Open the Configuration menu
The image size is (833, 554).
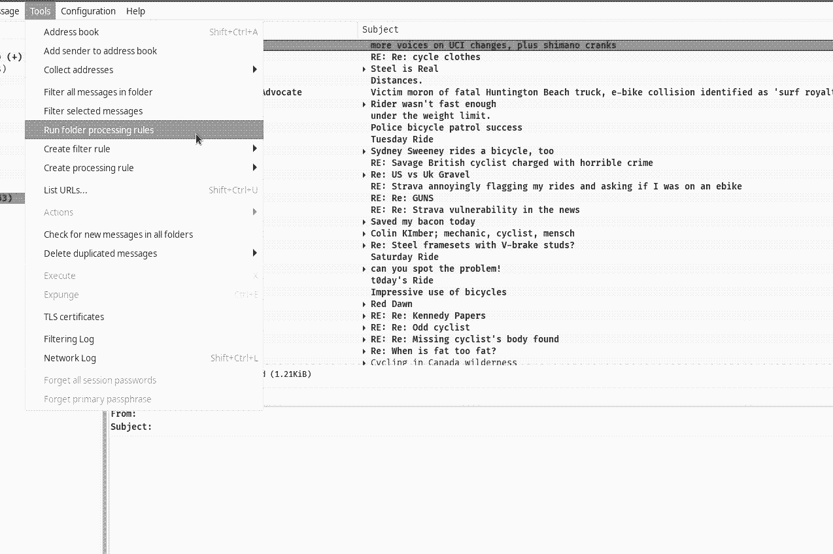(x=88, y=11)
